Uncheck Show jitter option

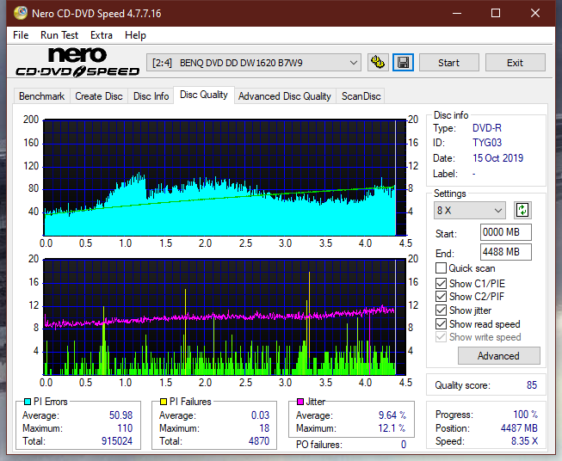point(441,310)
